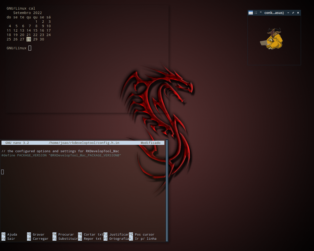This screenshot has width=314, height=251.
Task: Click date 30 in the cal output
Action: 42,39
